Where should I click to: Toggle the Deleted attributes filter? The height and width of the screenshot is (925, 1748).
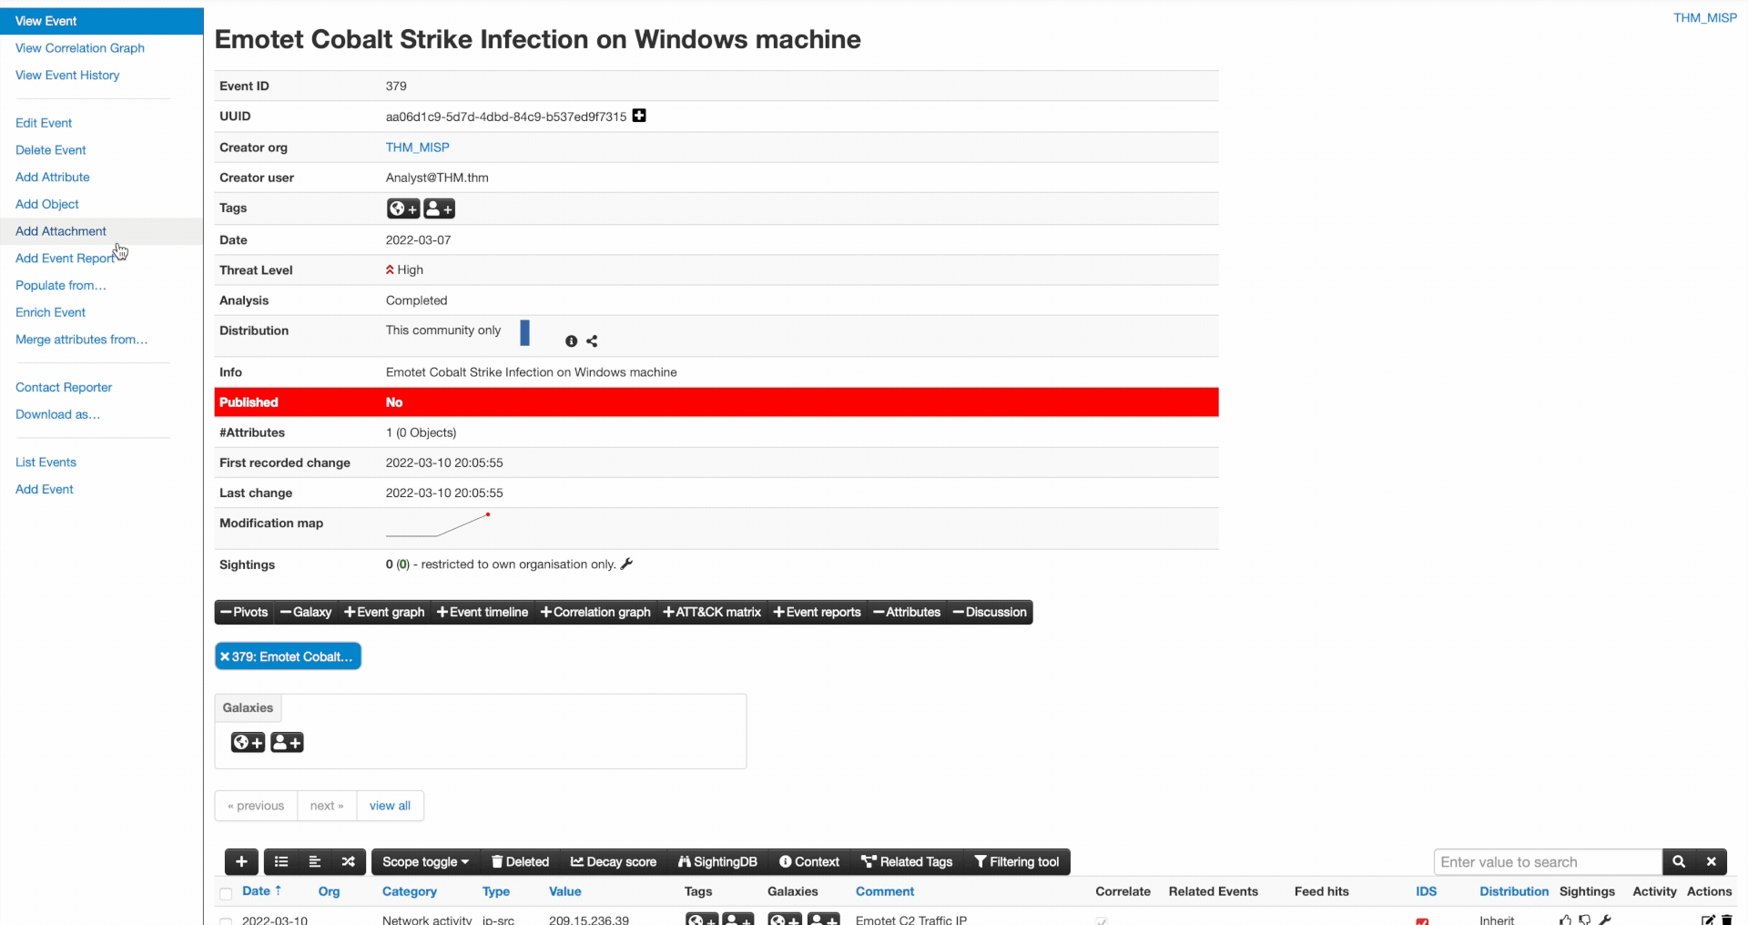coord(520,861)
